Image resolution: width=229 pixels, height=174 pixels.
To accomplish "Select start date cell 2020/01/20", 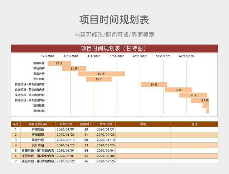I will pyautogui.click(x=65, y=135).
